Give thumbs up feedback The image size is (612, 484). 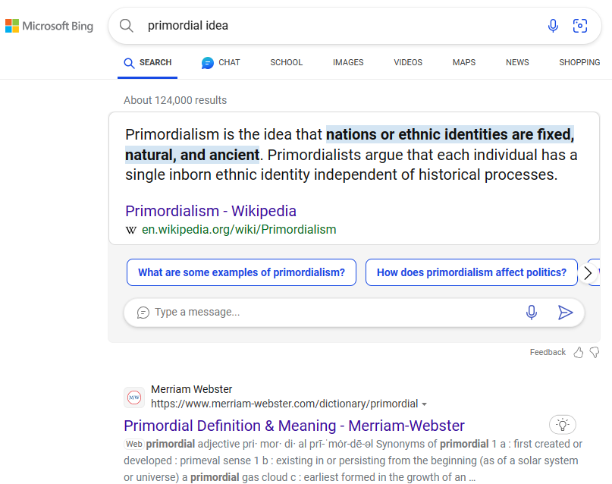[x=579, y=352]
